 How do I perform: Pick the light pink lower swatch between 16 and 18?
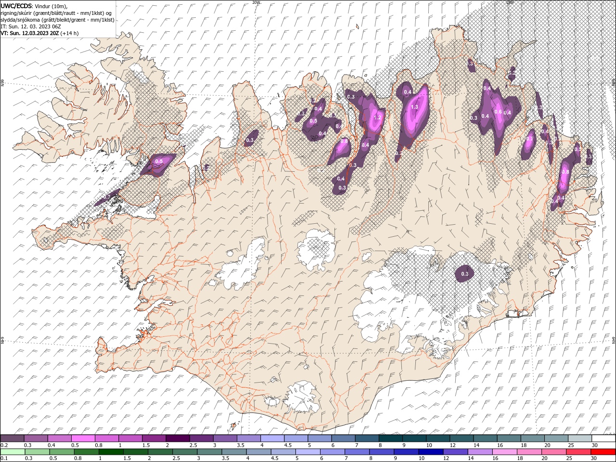tap(505, 452)
